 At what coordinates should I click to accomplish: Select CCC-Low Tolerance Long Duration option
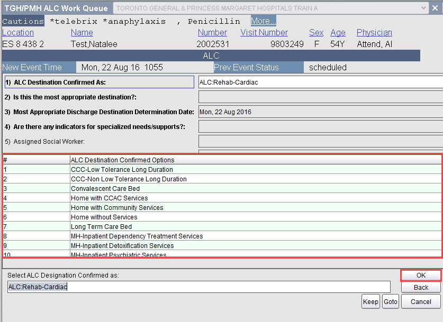click(x=222, y=169)
